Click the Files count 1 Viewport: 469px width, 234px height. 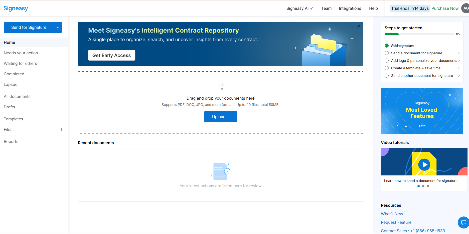click(x=61, y=130)
